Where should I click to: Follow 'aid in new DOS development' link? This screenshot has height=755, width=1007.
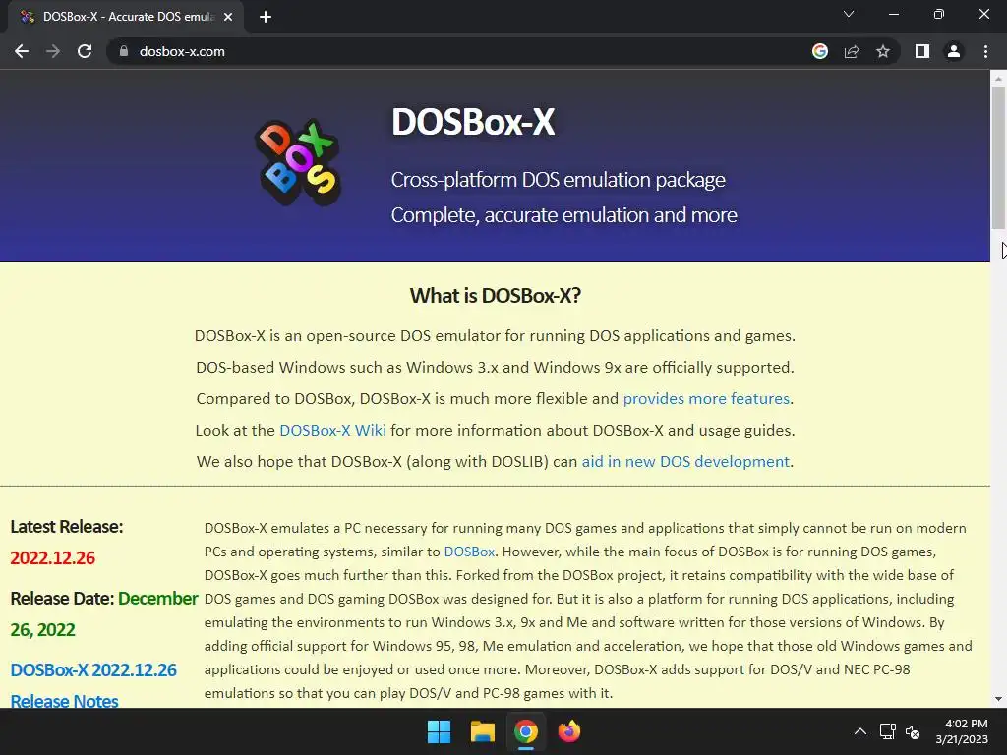685,462
